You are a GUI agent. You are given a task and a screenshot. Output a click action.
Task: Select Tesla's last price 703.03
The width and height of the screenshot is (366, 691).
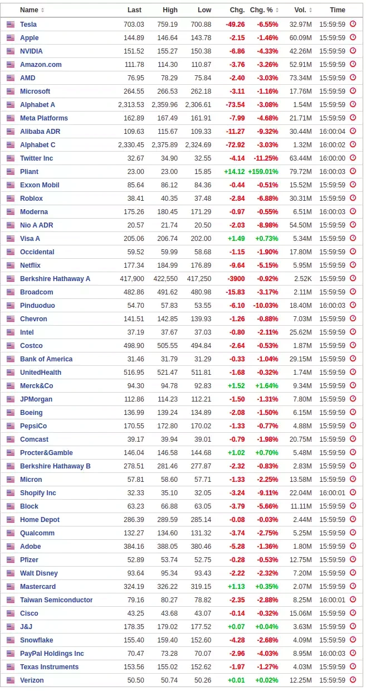click(x=134, y=25)
